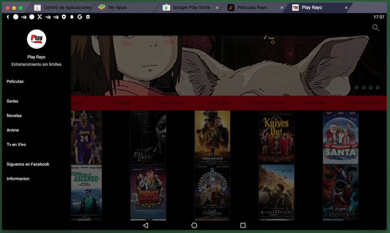The image size is (390, 233).
Task: Open the Informacion menu entry
Action: [18, 178]
